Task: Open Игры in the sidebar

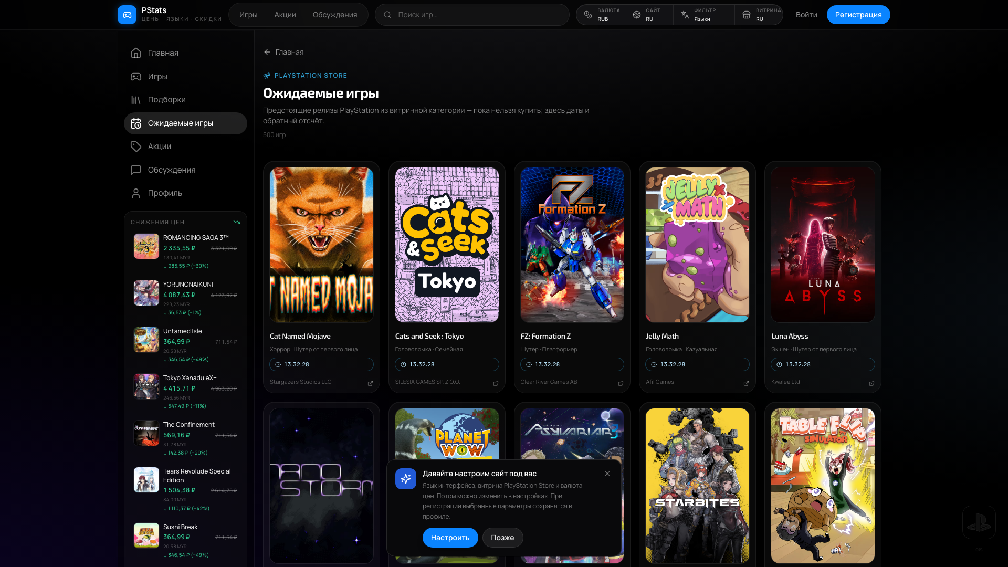Action: click(x=185, y=77)
